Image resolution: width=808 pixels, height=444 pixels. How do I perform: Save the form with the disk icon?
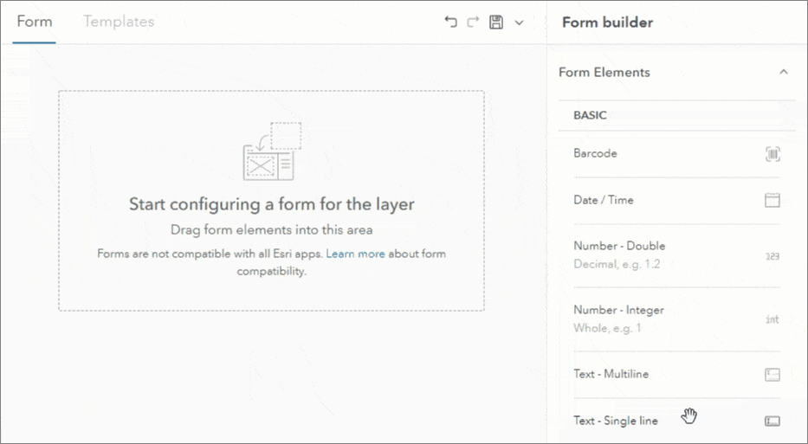pos(496,23)
